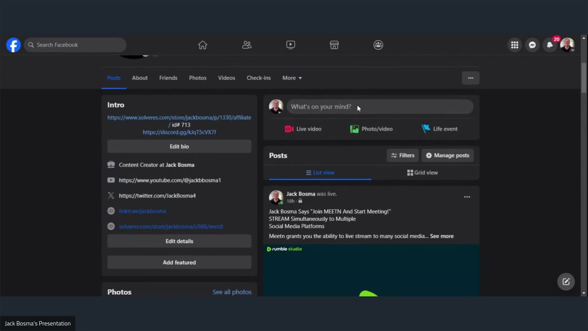The height and width of the screenshot is (331, 588).
Task: Click the post privacy lock icon
Action: (300, 201)
